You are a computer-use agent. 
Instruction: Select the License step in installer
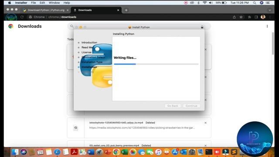coord(86,52)
